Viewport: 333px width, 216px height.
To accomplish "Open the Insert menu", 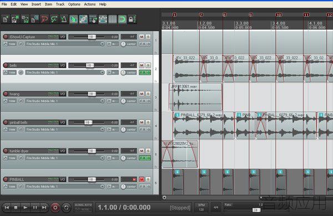I will click(36, 4).
